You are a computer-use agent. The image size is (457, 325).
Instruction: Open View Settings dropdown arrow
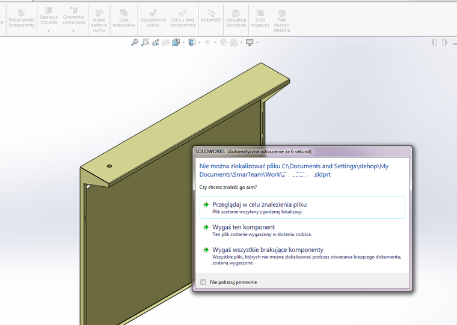pos(257,43)
